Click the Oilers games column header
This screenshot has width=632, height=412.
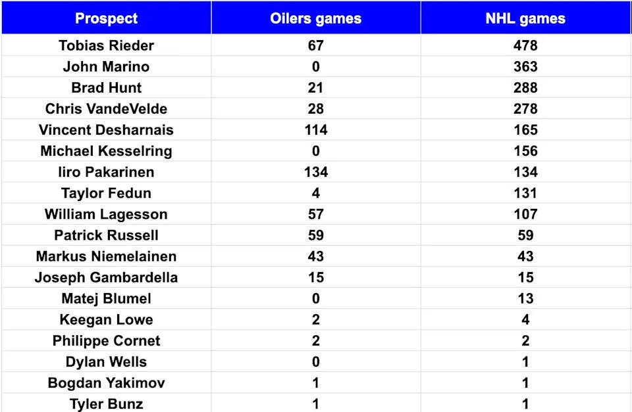pyautogui.click(x=315, y=18)
